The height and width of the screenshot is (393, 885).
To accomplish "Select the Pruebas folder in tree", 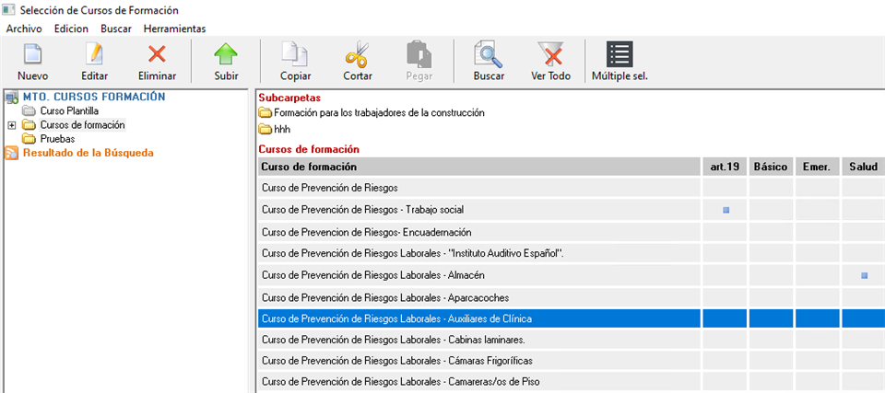I will pos(57,138).
